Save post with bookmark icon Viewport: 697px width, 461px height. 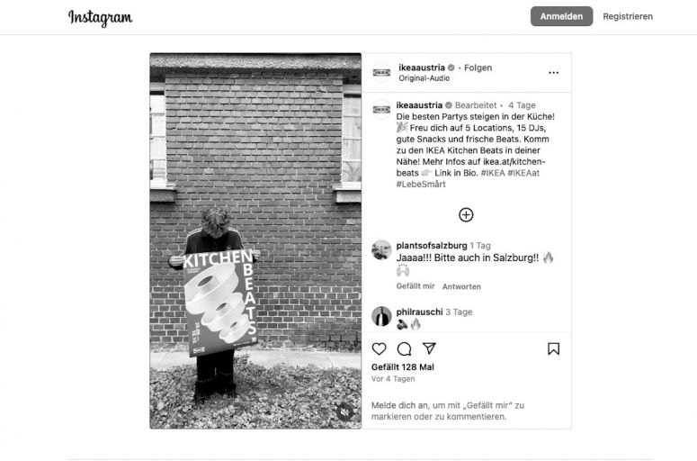pos(553,348)
